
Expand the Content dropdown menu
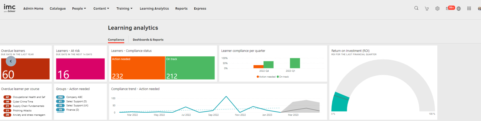point(101,9)
